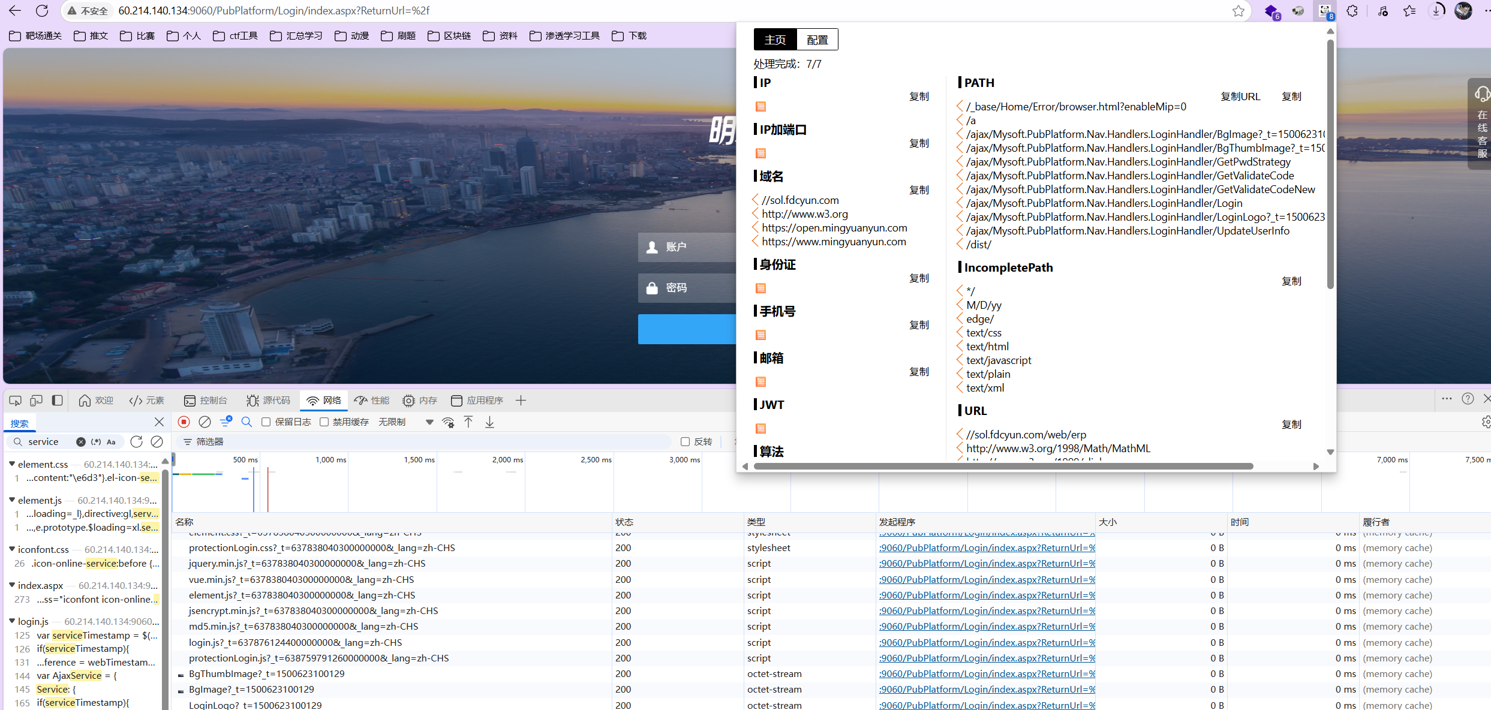The height and width of the screenshot is (710, 1491).
Task: Refresh the DevTools search results
Action: point(137,442)
